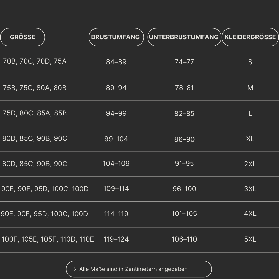This screenshot has height=279, width=279.
Task: Click underbust value 78–81
Action: 184,88
